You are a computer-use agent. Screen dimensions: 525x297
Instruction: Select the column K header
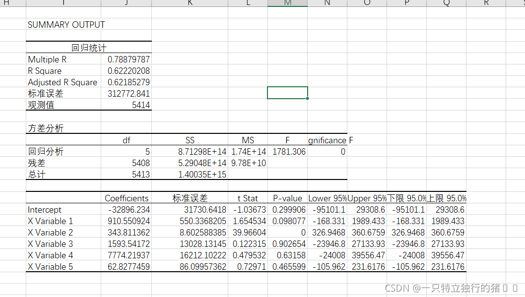click(190, 3)
